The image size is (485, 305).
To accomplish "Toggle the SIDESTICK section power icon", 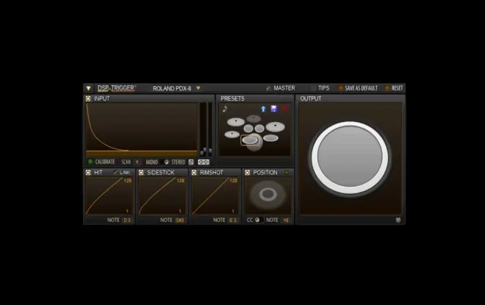I will [x=141, y=172].
